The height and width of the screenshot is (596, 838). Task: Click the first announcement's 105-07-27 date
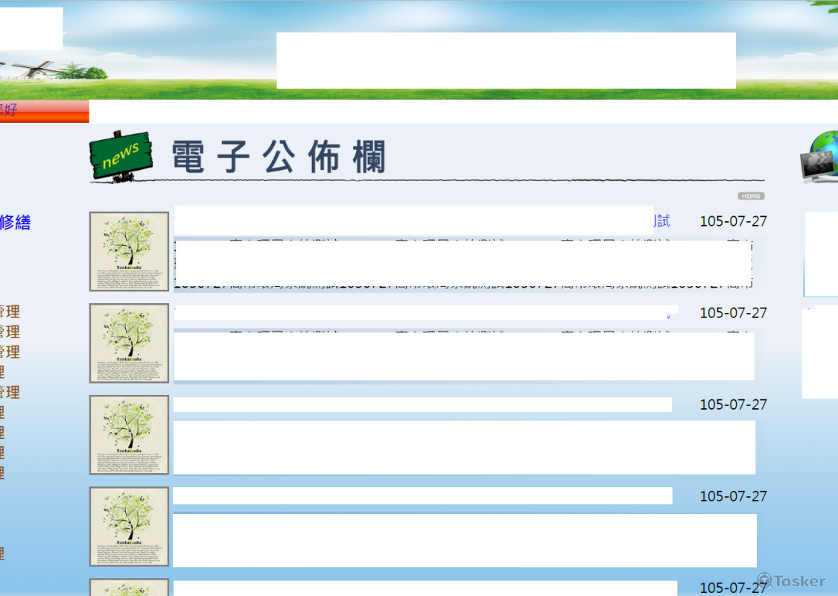point(733,221)
